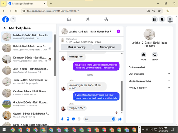Screen dimensions: 178x133
Task: Open Jamie conversation in list
Action: (27, 82)
